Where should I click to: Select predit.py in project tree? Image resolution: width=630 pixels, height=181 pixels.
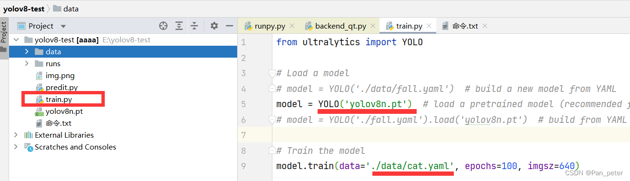pos(62,87)
